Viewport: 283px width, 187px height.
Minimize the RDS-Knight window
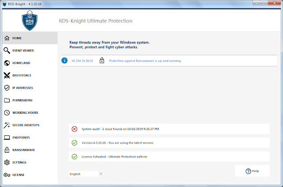256,3
